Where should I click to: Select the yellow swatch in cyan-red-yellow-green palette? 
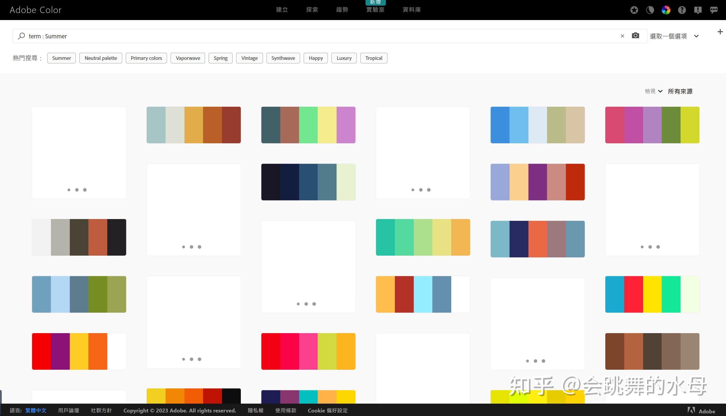pos(652,294)
